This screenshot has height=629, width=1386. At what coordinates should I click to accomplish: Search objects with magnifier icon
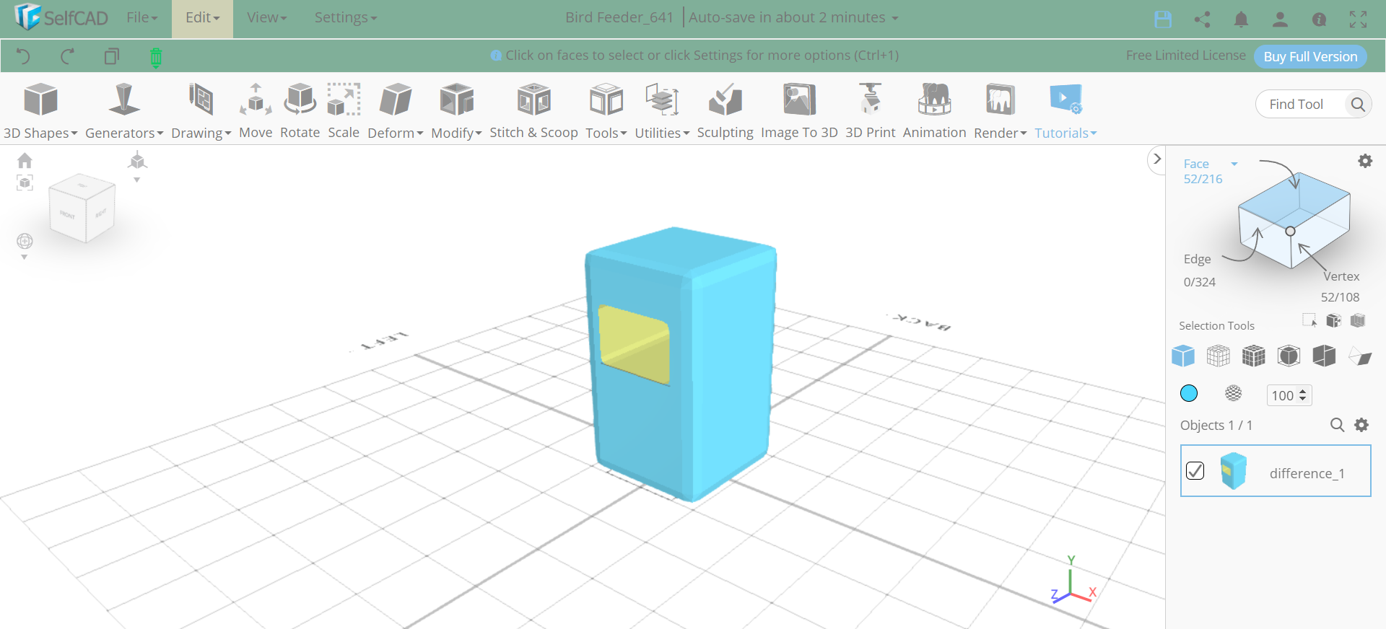(x=1337, y=425)
